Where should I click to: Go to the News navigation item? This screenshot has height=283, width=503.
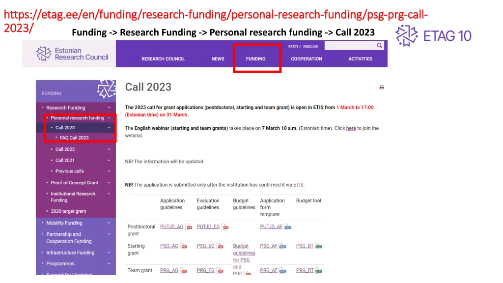tap(218, 59)
